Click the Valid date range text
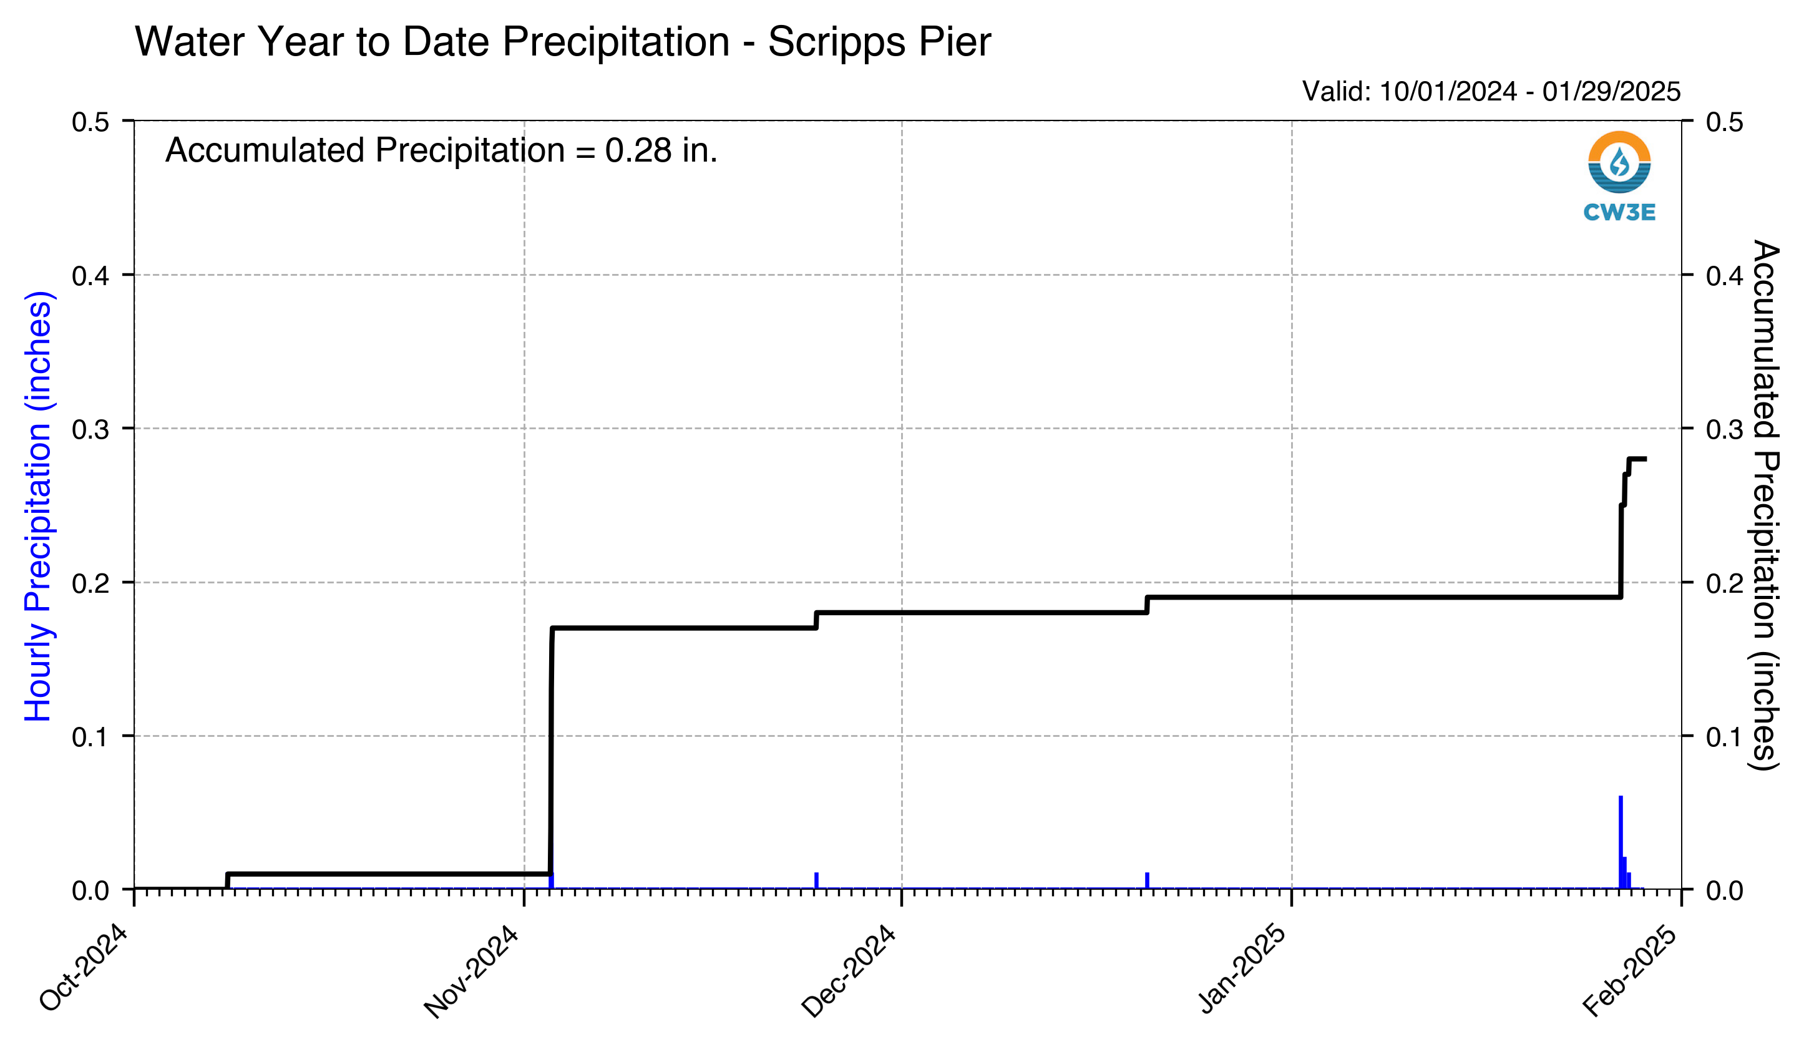Screen dimensions: 1804x1047 coord(1491,91)
